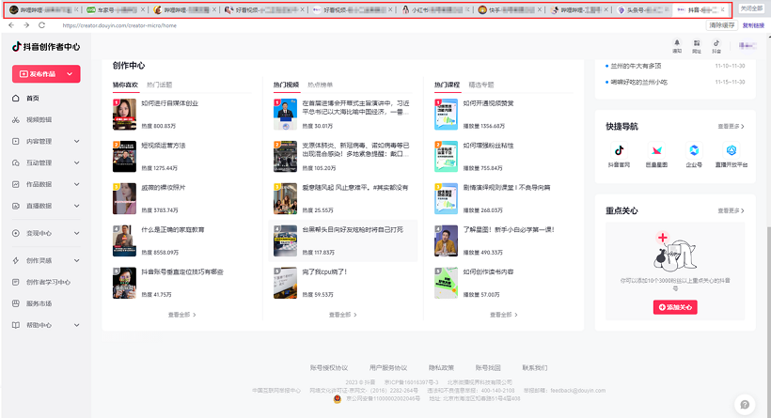
Task: Close the 车家号 browser tab
Action: click(143, 9)
